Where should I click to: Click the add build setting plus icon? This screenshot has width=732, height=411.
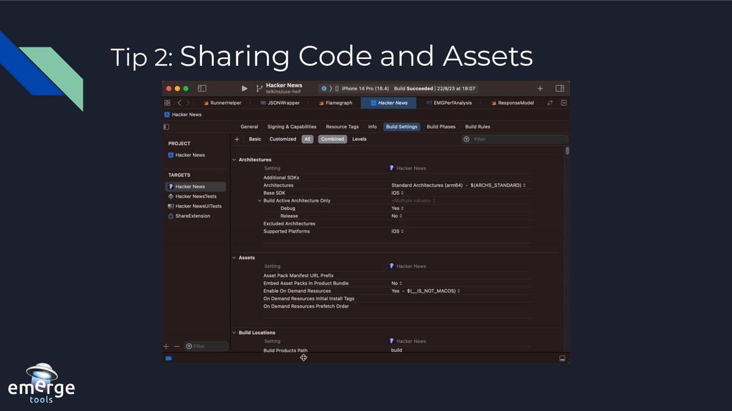pos(237,139)
